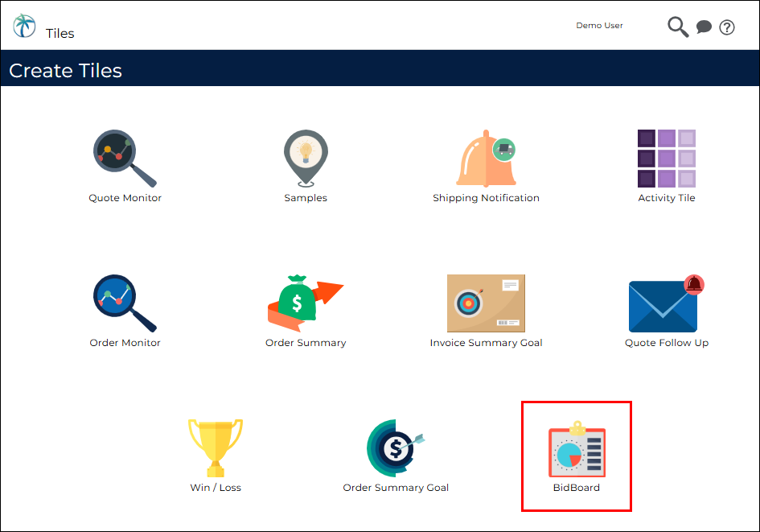Click the Tiles title in header
760x532 pixels.
point(60,33)
